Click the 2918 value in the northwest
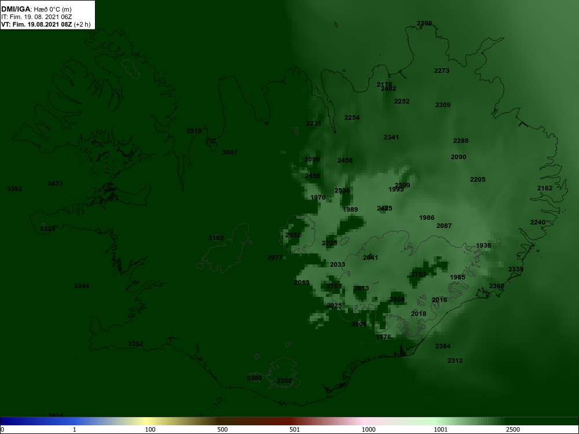The width and height of the screenshot is (579, 434). (194, 131)
